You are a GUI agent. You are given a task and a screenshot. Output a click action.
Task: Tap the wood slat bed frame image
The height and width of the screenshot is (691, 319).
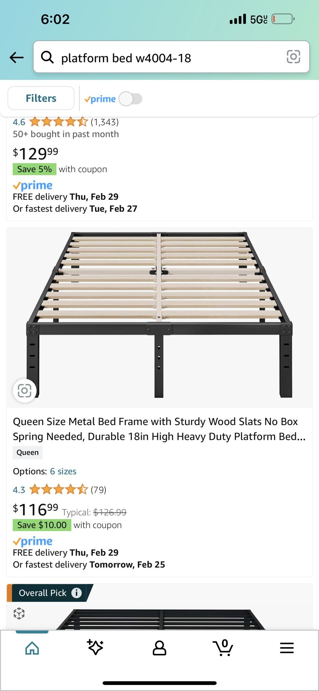(x=159, y=317)
